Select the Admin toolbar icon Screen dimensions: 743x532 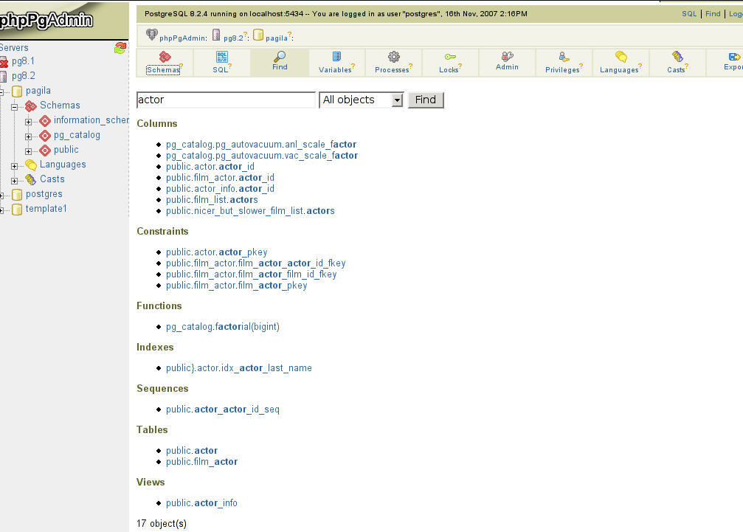(x=507, y=62)
